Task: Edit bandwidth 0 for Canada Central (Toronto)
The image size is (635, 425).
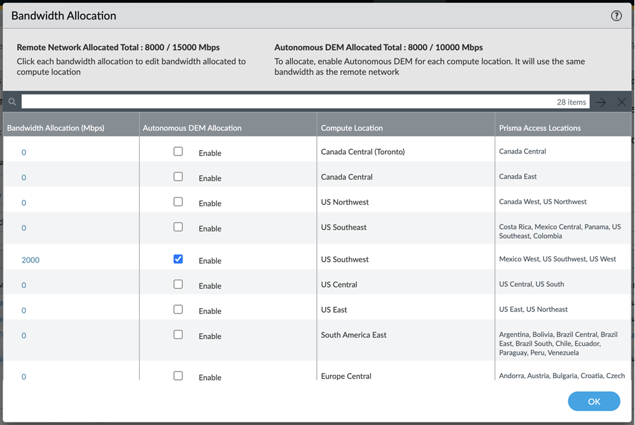Action: click(24, 152)
